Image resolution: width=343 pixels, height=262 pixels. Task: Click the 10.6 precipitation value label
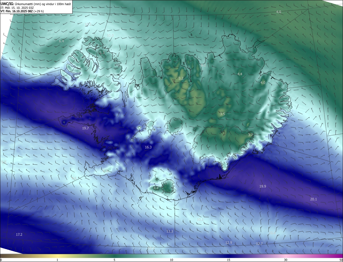272,233
